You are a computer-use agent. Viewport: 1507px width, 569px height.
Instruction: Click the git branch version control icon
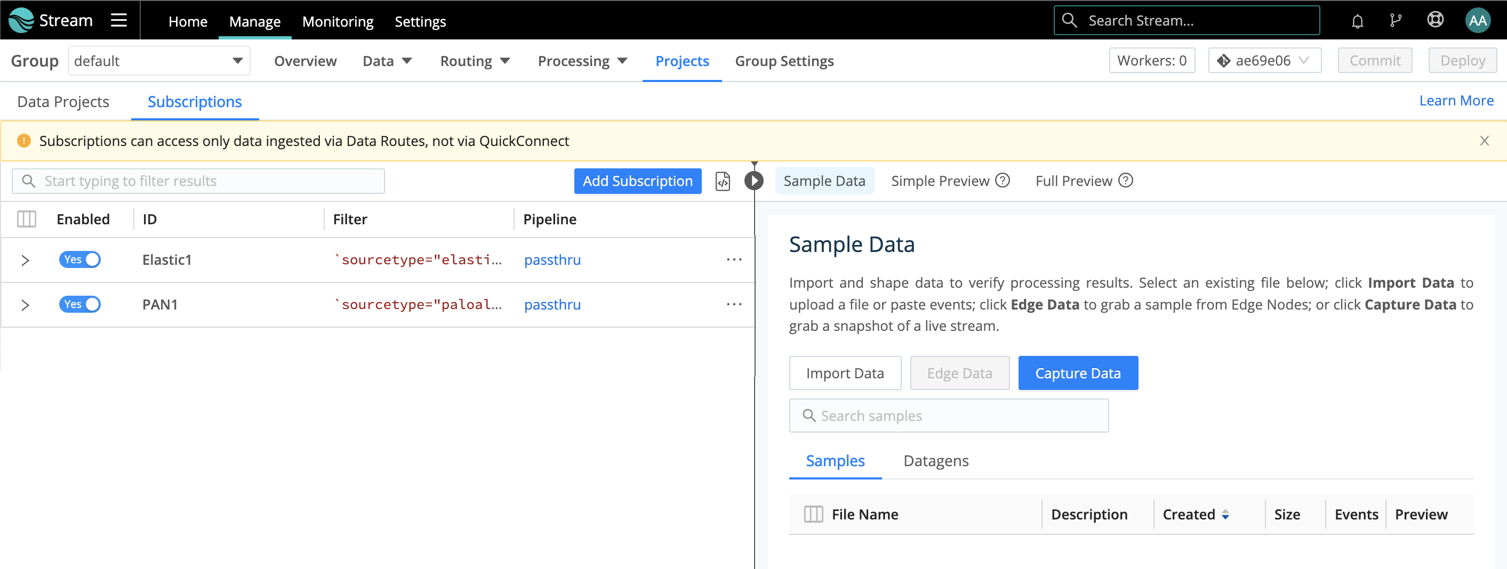coord(1396,21)
